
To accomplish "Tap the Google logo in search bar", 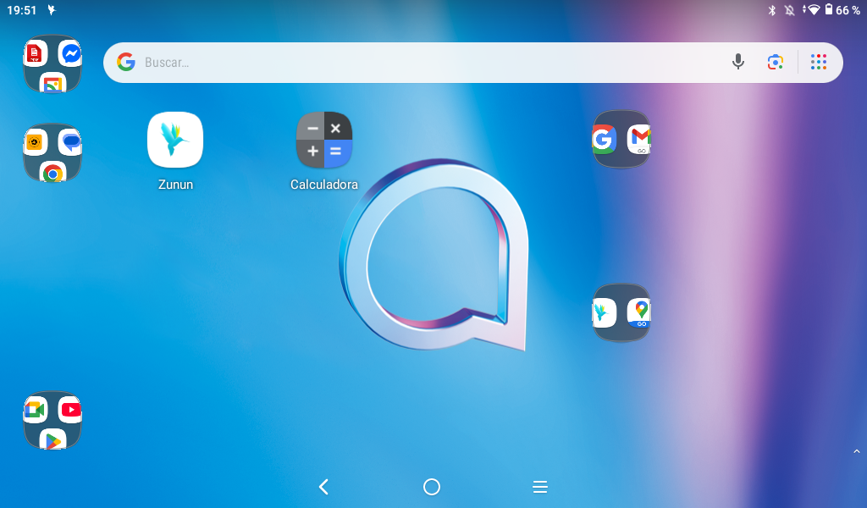I will [126, 62].
